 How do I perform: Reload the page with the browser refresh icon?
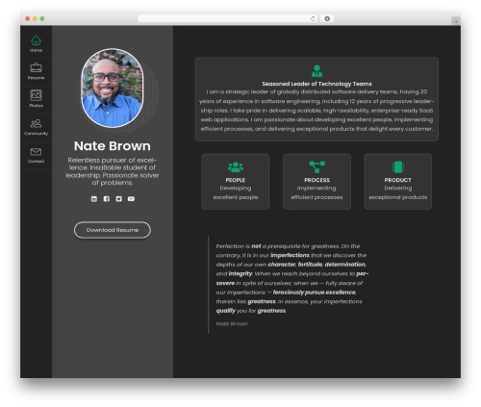coord(313,18)
